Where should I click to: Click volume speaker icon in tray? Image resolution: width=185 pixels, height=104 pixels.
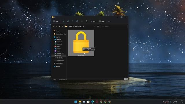176,102
